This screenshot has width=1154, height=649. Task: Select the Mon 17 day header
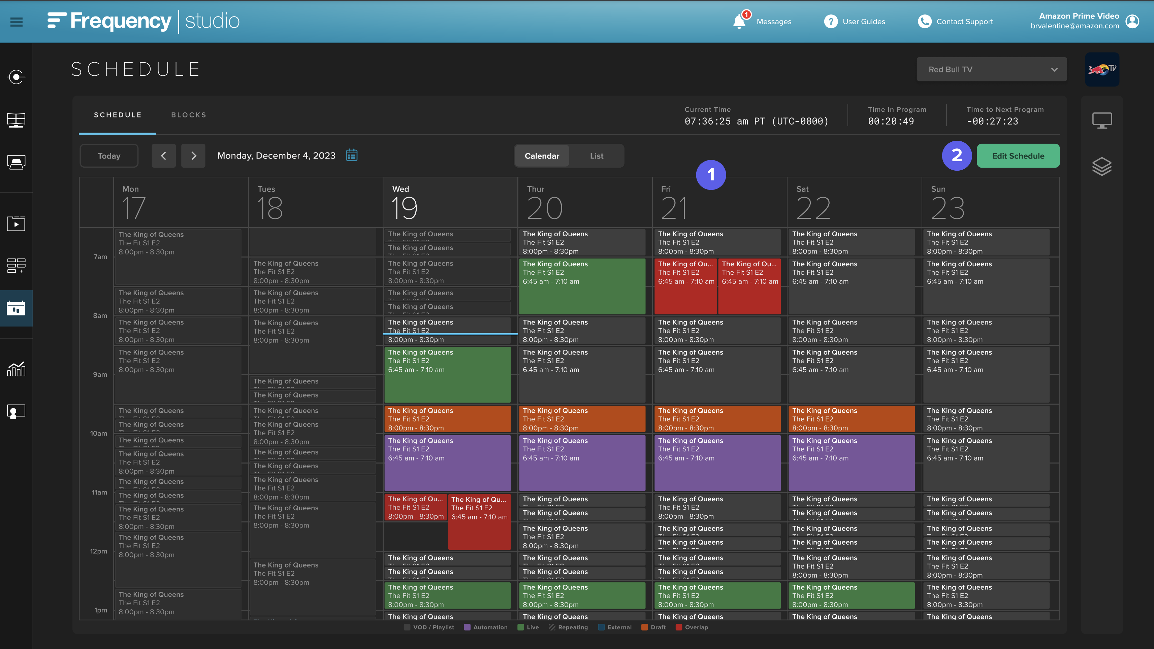click(181, 202)
